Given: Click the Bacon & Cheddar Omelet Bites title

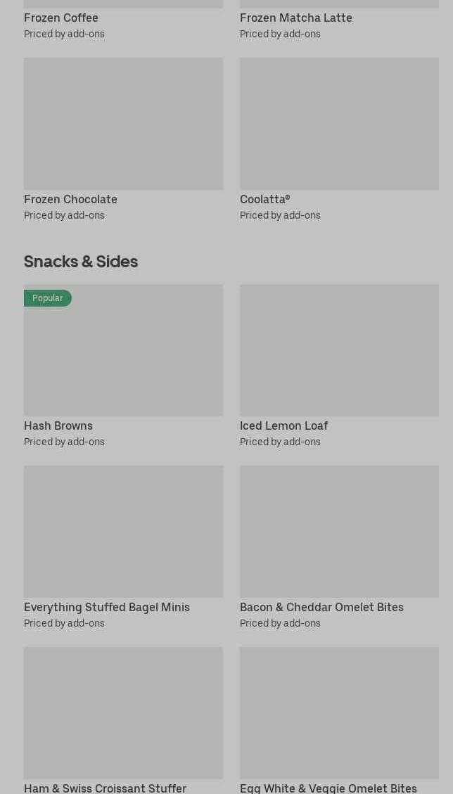Looking at the screenshot, I should coord(321,607).
